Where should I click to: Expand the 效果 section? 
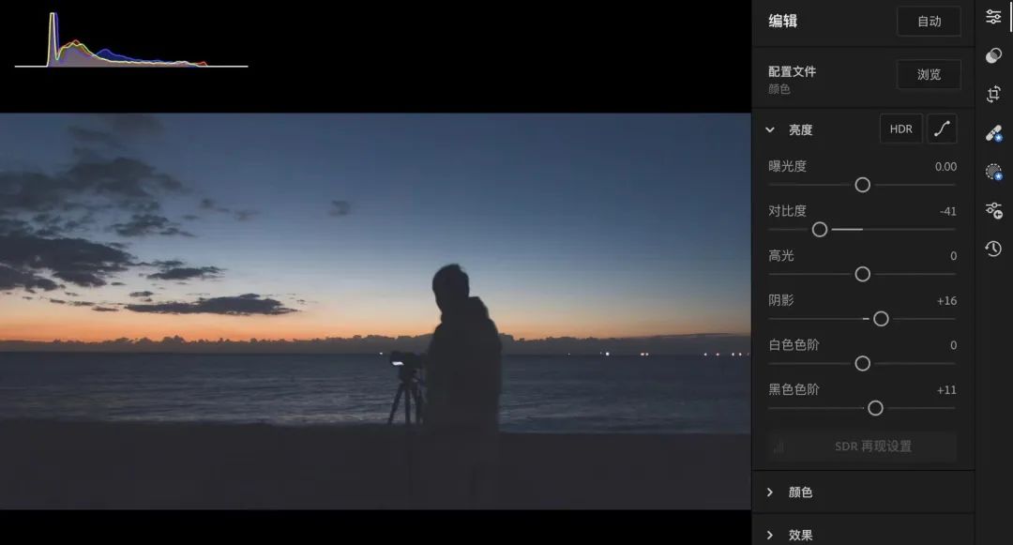click(x=770, y=535)
